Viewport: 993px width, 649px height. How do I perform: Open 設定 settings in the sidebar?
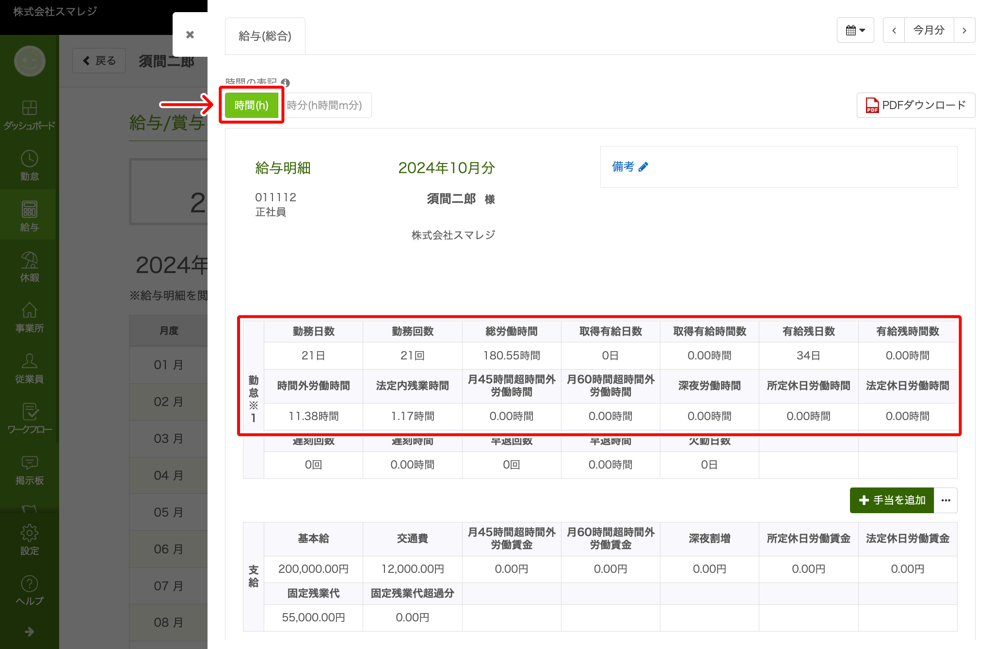pyautogui.click(x=30, y=540)
